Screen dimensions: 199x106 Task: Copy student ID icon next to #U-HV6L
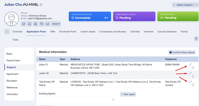coord(41,5)
